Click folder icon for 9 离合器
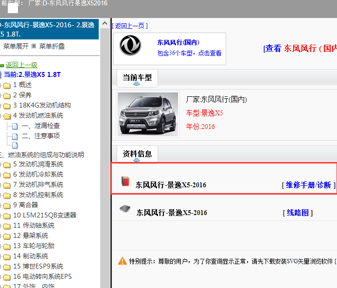Image resolution: width=337 pixels, height=288 pixels. point(7,206)
